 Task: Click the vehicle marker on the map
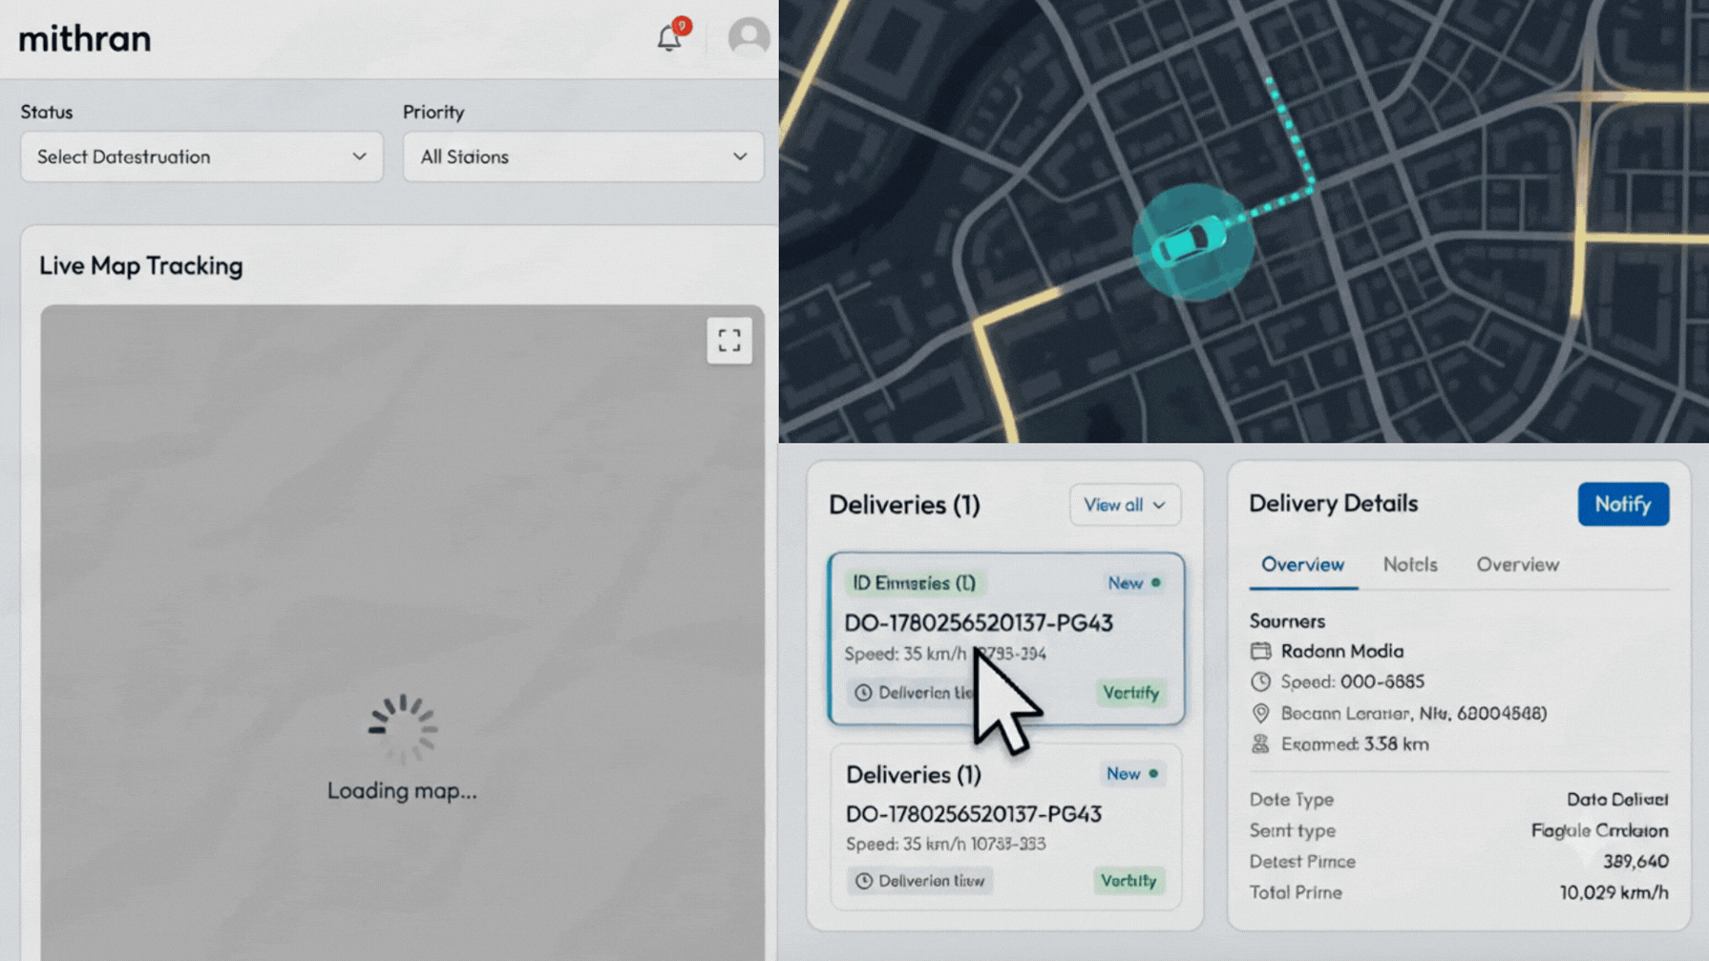1192,242
